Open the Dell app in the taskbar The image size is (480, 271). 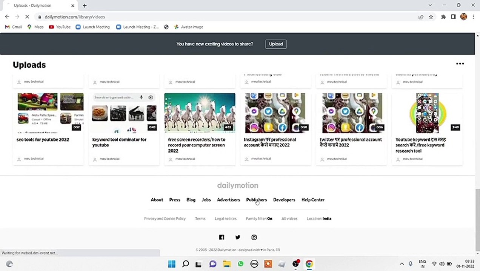[254, 264]
